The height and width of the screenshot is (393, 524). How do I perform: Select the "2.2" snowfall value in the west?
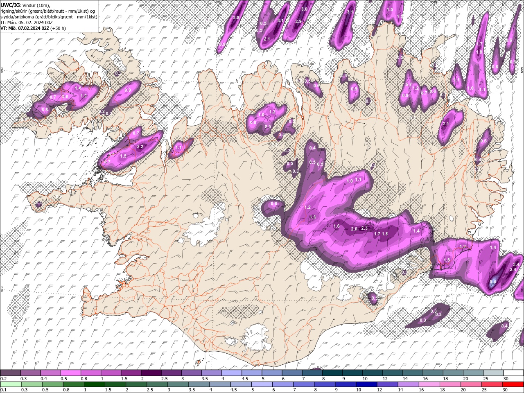tap(140, 147)
